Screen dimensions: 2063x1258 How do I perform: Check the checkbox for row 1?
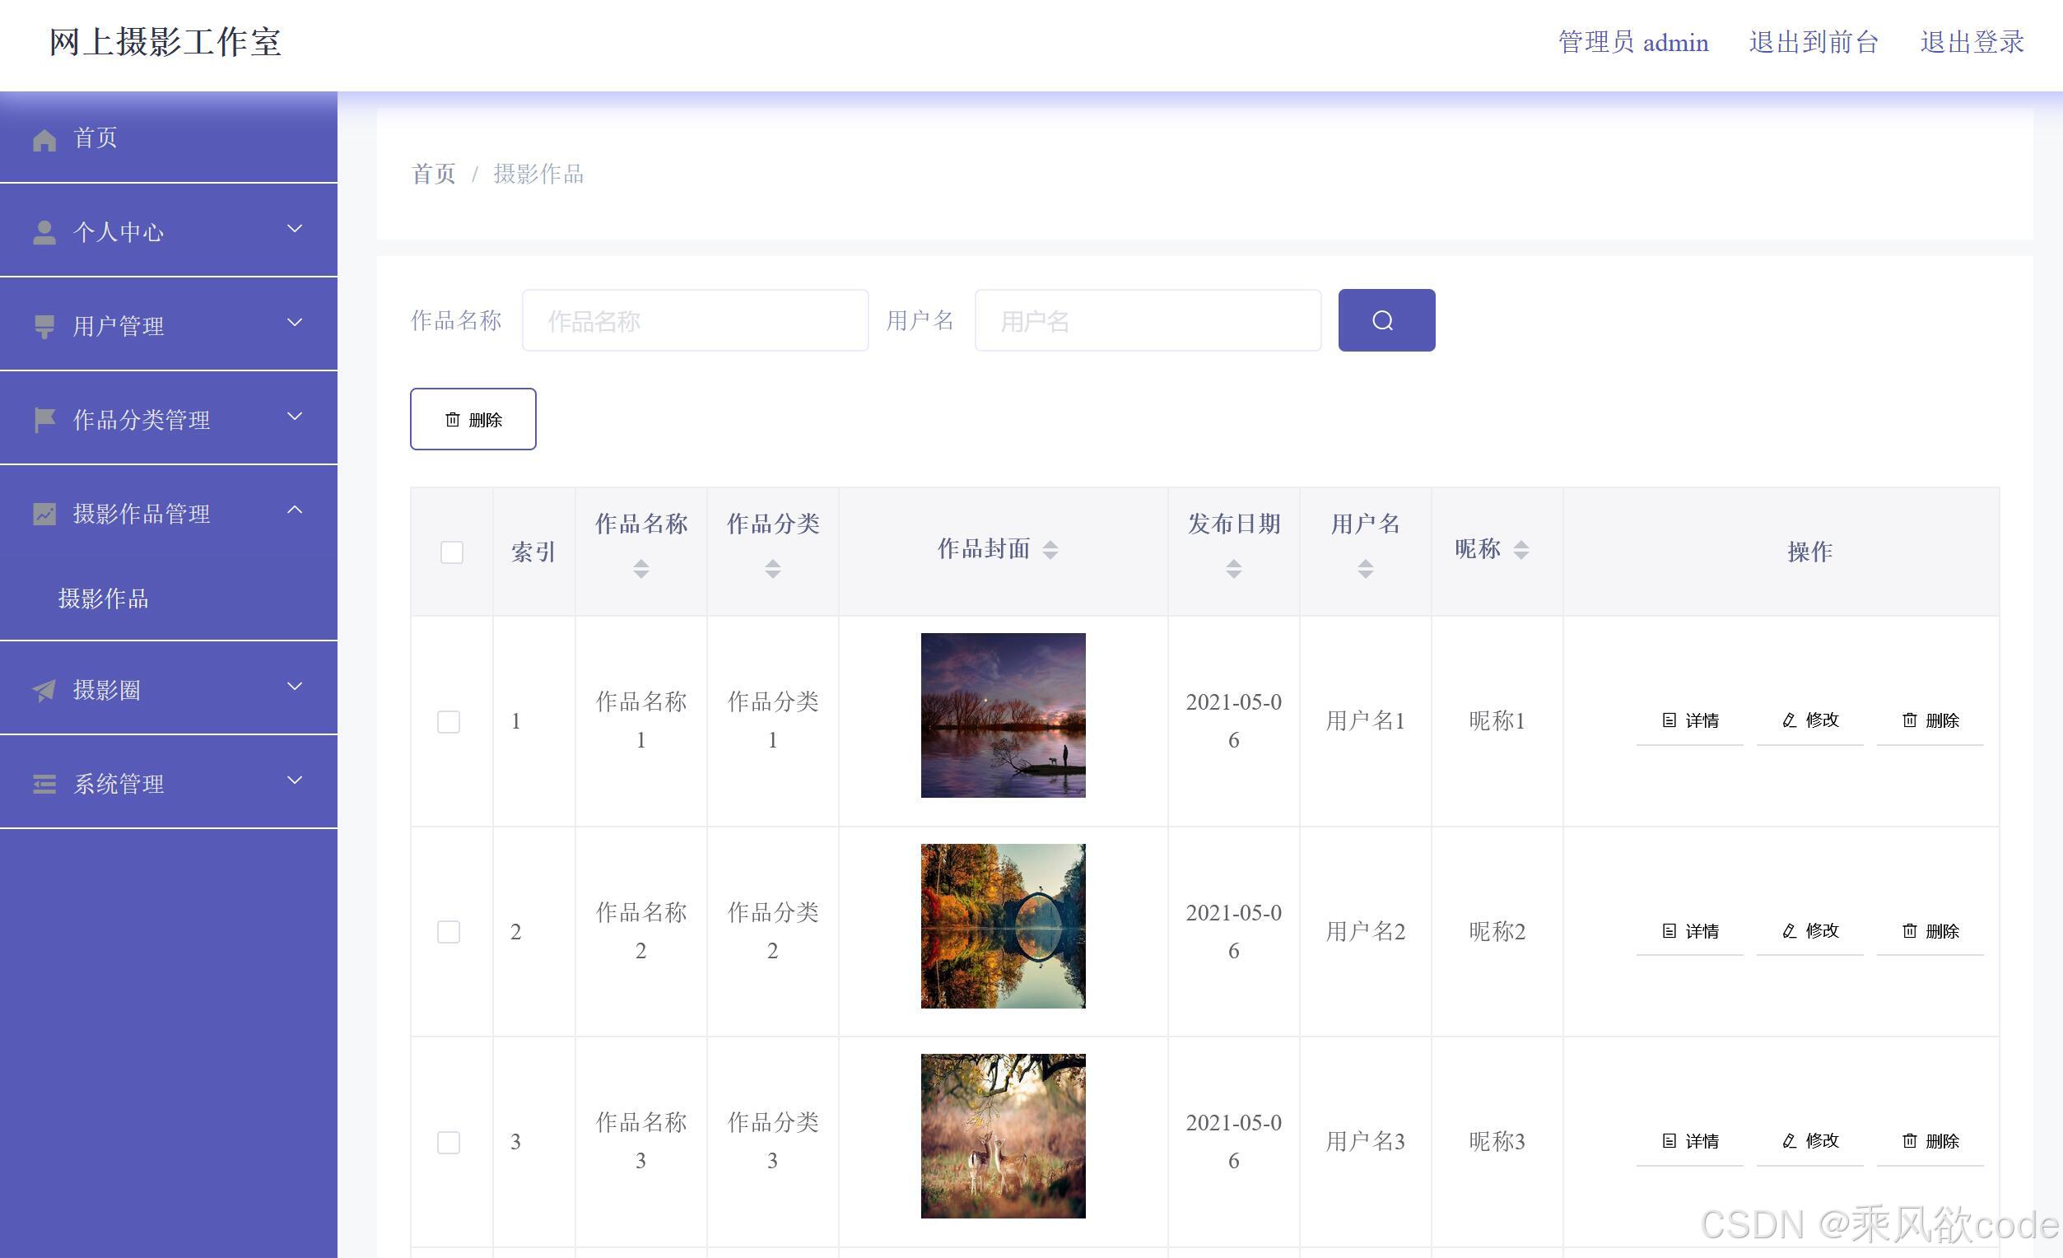[449, 721]
